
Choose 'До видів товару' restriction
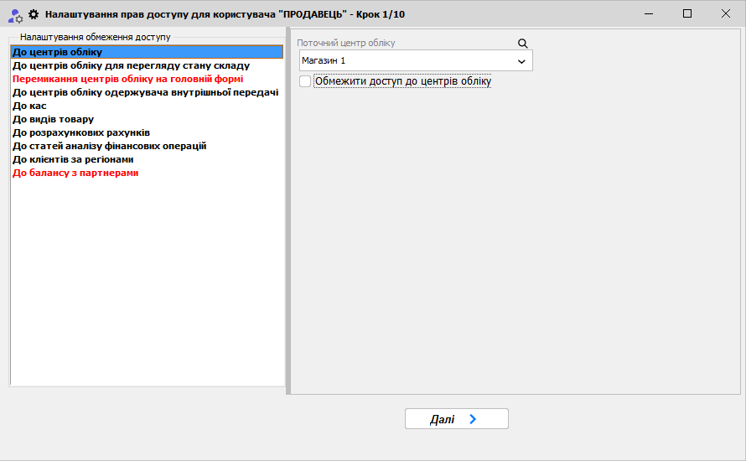[x=53, y=119]
